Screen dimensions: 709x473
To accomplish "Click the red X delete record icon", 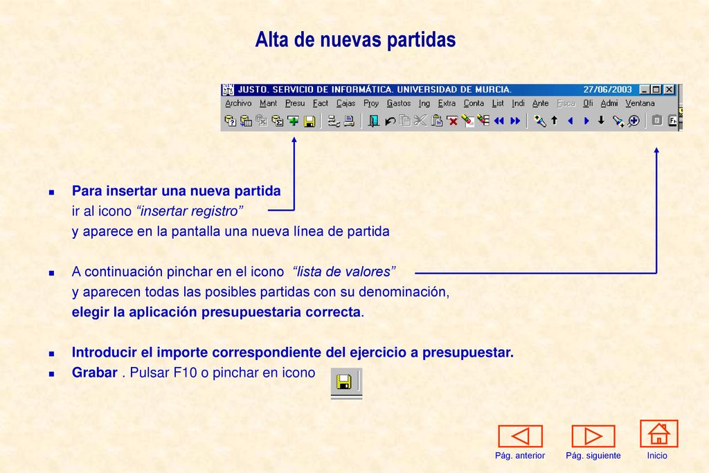I will (452, 121).
